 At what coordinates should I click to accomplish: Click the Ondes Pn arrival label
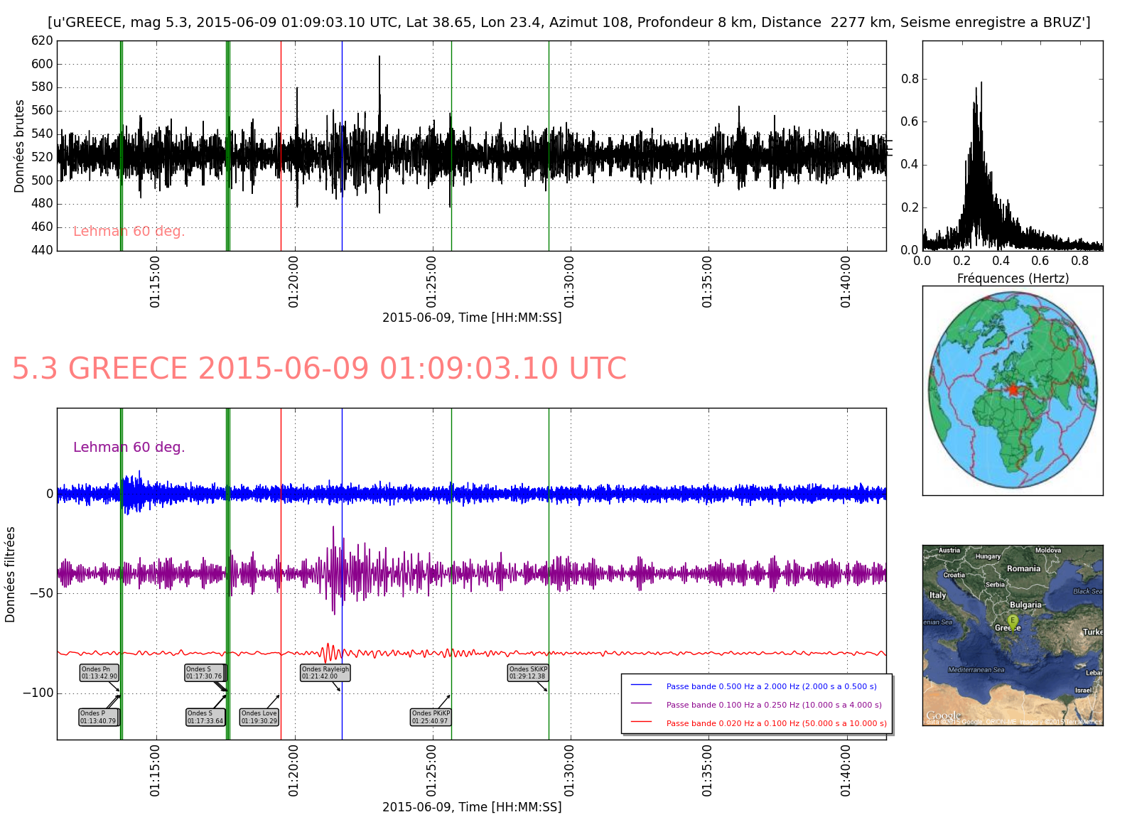(99, 673)
